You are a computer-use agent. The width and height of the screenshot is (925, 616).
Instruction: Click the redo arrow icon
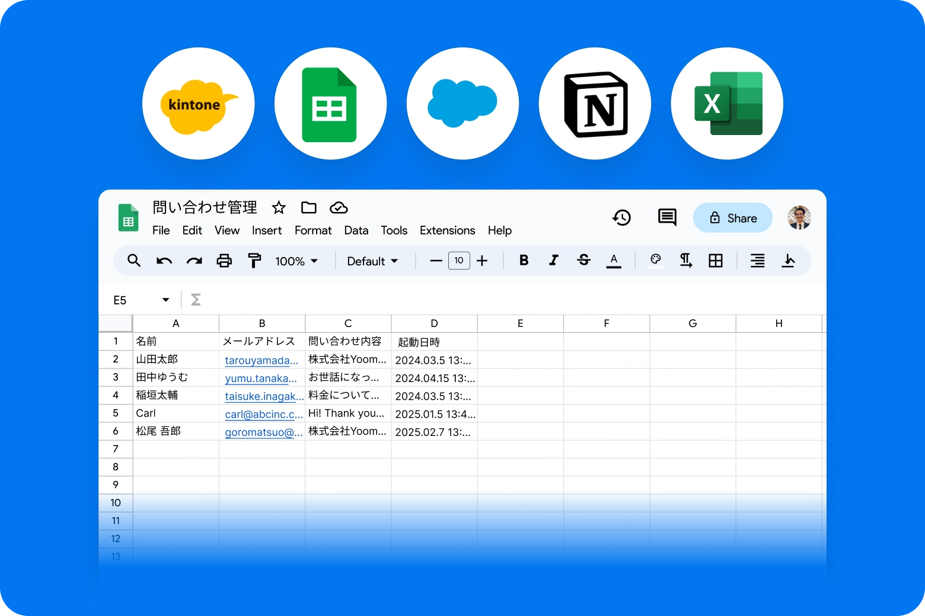(194, 261)
